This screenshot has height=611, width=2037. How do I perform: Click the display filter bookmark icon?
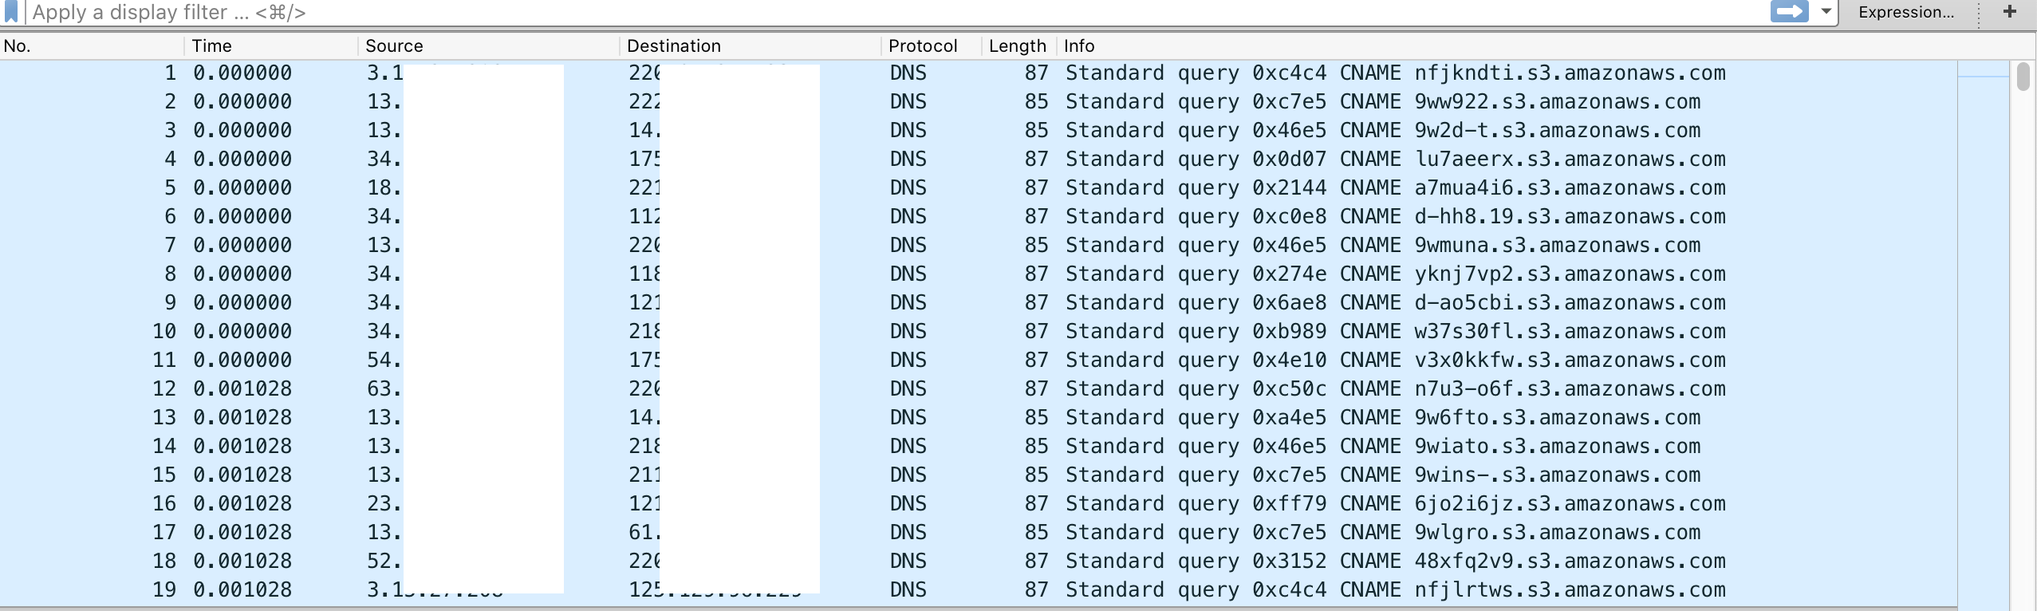click(x=11, y=12)
